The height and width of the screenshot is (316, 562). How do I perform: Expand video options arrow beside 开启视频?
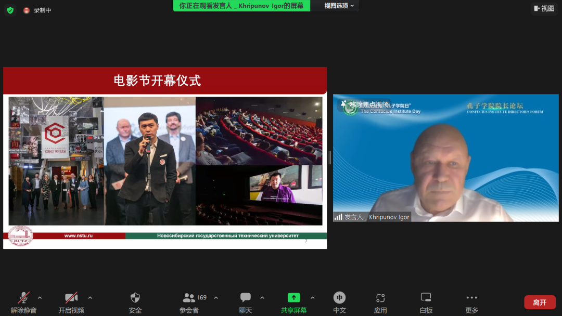90,298
